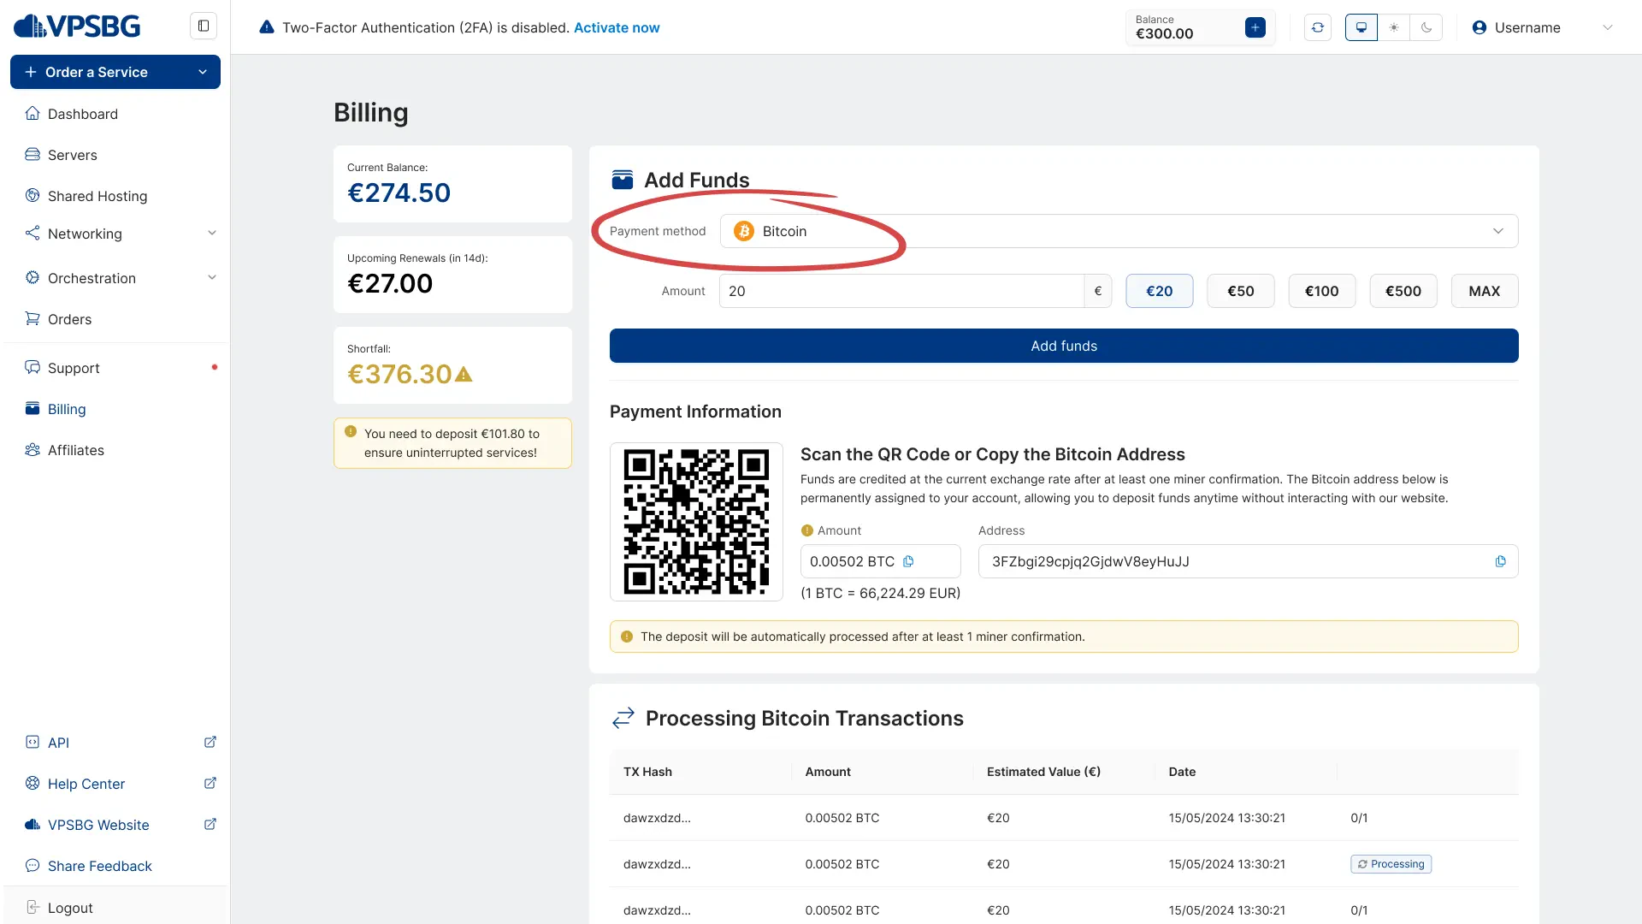1642x924 pixels.
Task: Click the QR code image
Action: pos(696,522)
